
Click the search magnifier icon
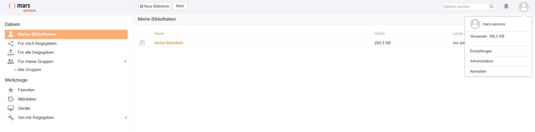click(491, 6)
